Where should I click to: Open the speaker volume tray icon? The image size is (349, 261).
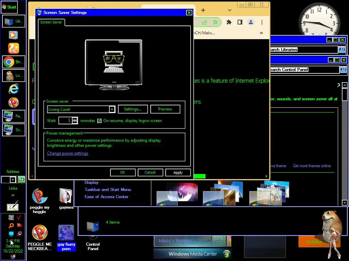pos(19,233)
